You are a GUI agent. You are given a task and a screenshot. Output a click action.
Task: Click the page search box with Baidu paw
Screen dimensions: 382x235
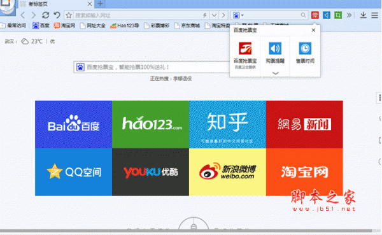point(152,67)
